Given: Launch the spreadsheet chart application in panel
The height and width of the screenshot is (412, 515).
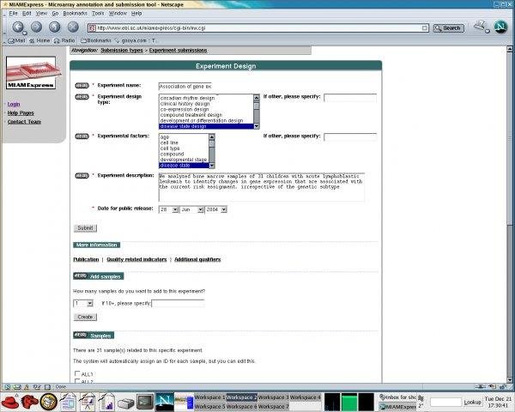Looking at the screenshot, I should click(106, 401).
